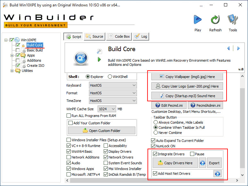Viewport: 248px width, 186px height.
Task: Click the edit script wrench icon
Action: (99, 51)
